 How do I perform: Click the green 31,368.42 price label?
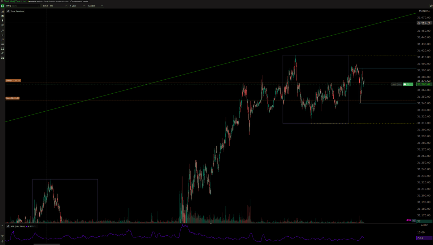click(424, 84)
